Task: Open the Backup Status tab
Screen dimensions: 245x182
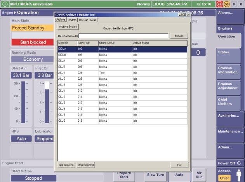Action: click(x=87, y=20)
